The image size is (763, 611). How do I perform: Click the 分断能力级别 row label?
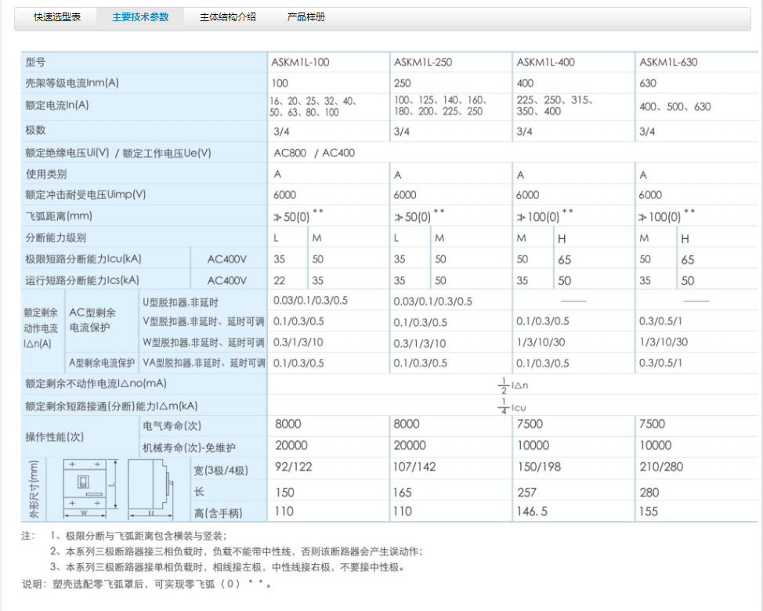click(56, 238)
